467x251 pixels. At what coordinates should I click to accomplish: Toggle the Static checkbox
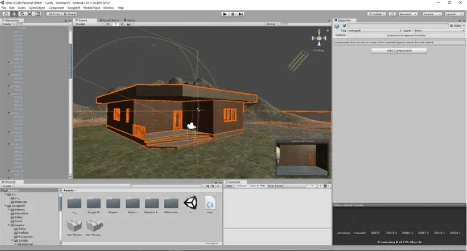tap(452, 26)
